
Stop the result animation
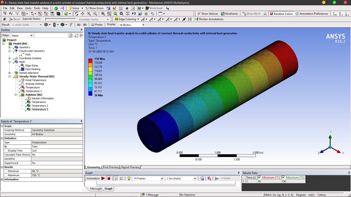(109, 178)
